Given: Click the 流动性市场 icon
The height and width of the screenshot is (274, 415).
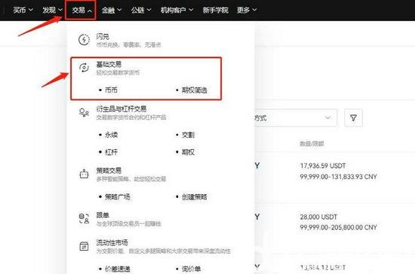Looking at the screenshot, I should click(85, 246).
